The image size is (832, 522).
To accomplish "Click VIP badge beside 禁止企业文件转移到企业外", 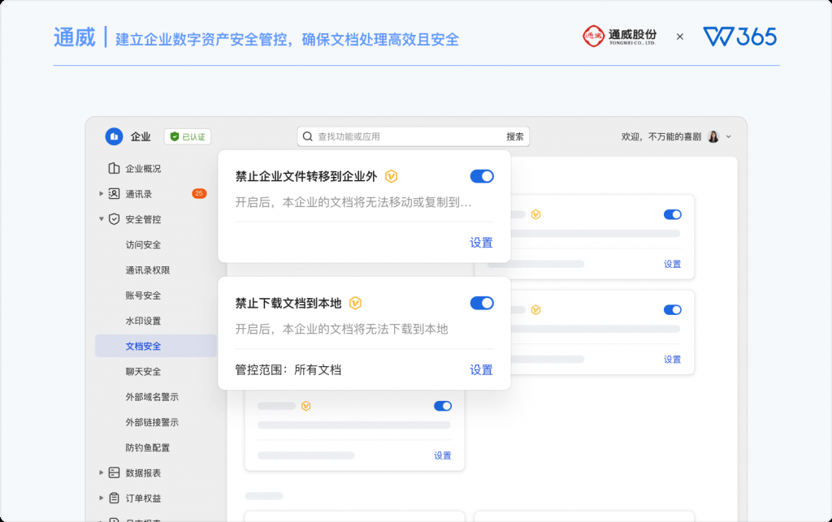I will click(x=391, y=176).
